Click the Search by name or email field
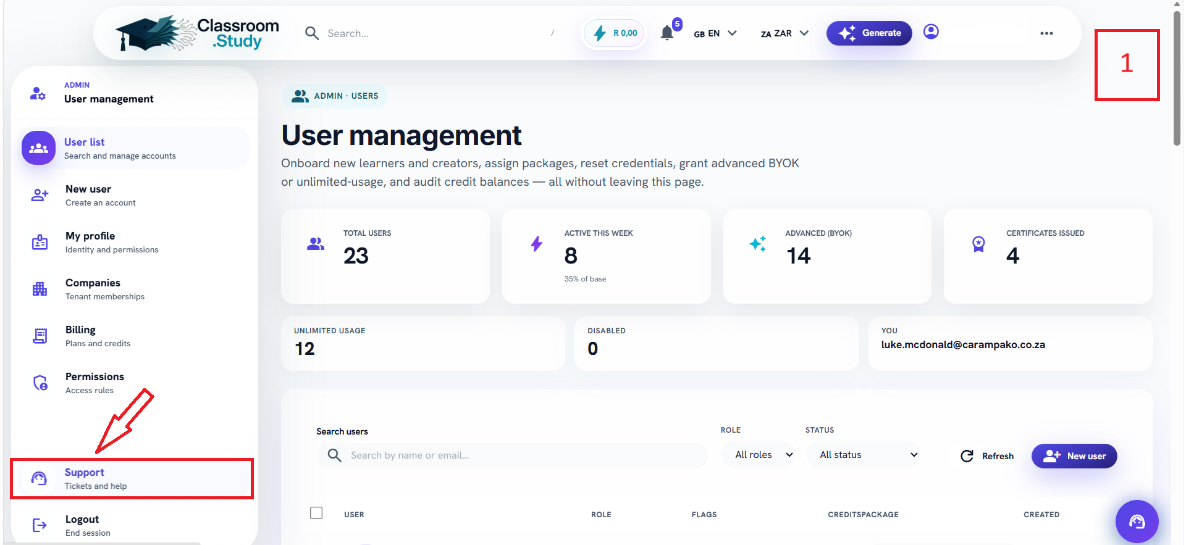Screen dimensions: 1186x545 (513, 456)
